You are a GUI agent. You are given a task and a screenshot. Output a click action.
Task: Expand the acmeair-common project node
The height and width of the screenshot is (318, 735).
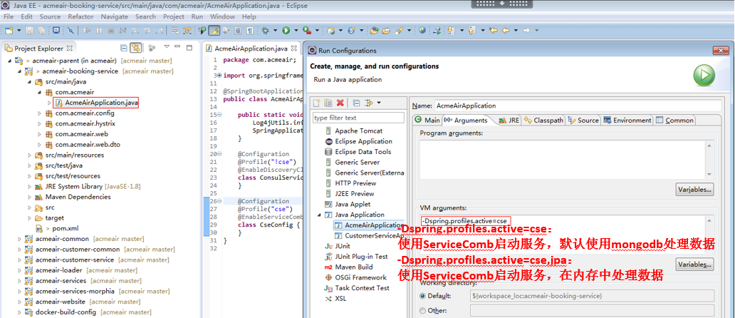[x=19, y=239]
